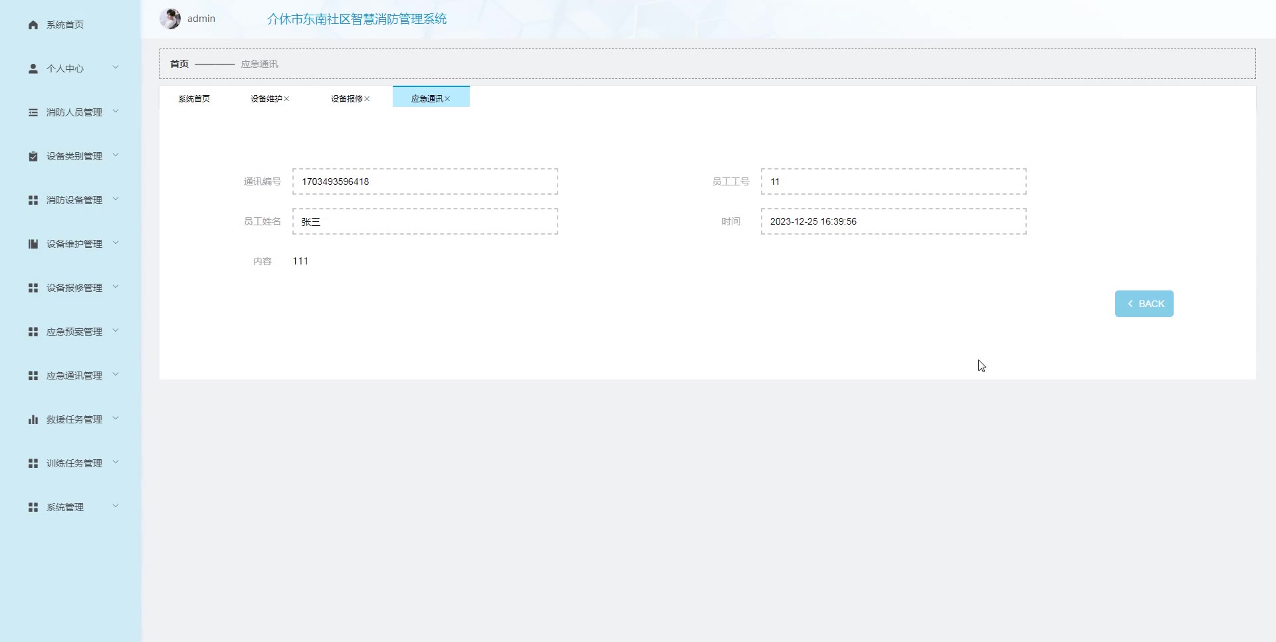Switch to the 系统首页 tab
The width and height of the screenshot is (1276, 642).
tap(194, 98)
